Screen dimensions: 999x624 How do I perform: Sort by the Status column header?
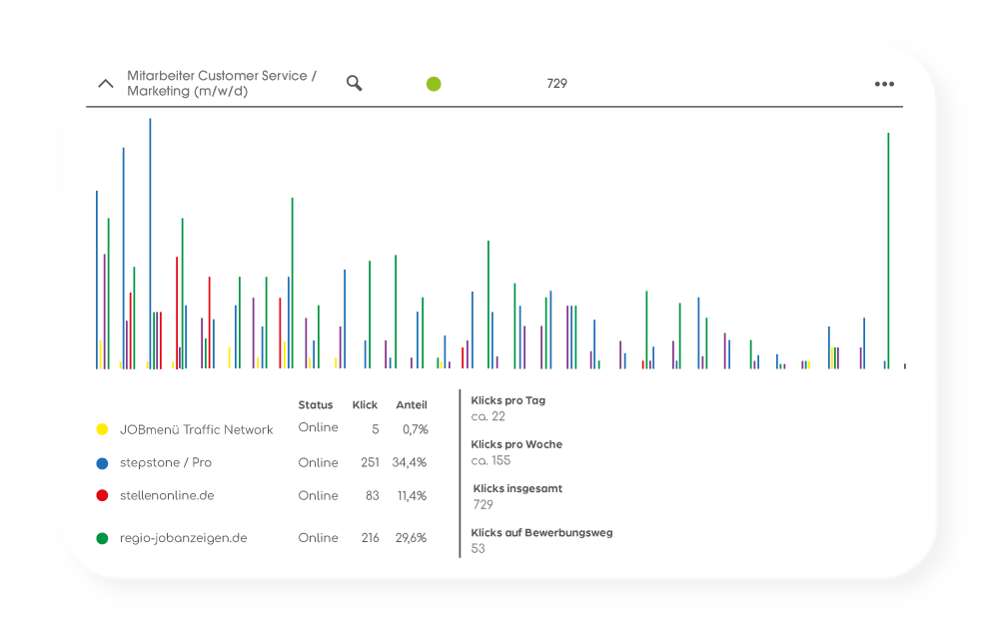(x=316, y=405)
